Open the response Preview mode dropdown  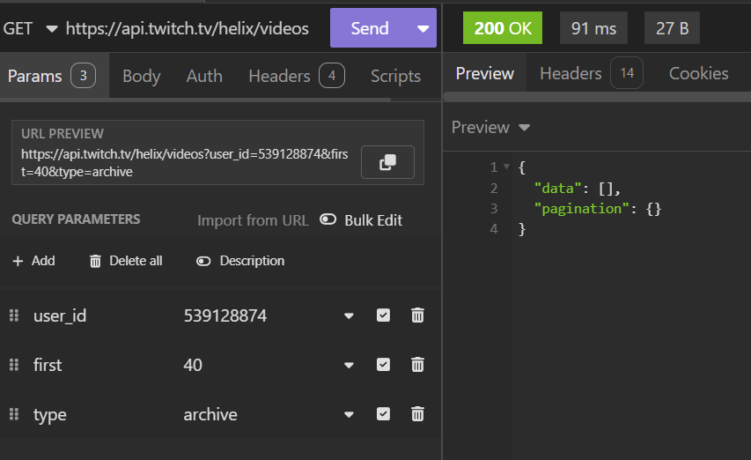coord(490,128)
